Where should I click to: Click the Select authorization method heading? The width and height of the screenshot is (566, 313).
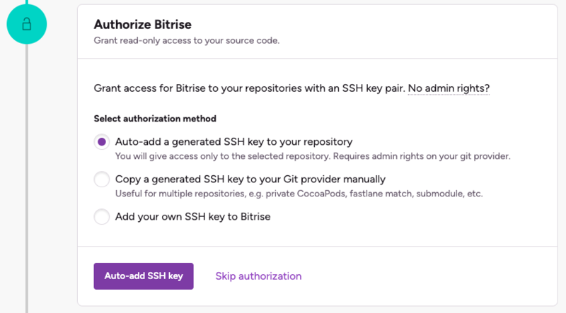pos(155,119)
